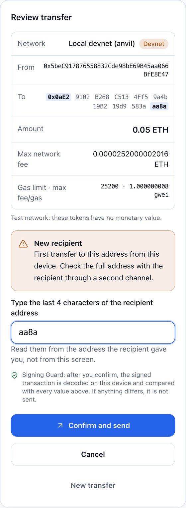
Task: Click the Max network fee value
Action: [131, 159]
